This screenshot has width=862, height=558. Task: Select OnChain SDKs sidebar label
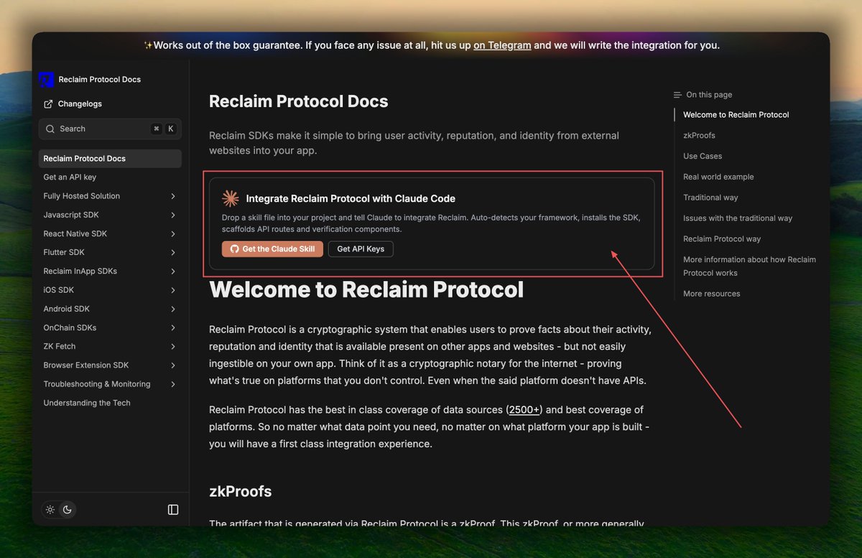(70, 327)
